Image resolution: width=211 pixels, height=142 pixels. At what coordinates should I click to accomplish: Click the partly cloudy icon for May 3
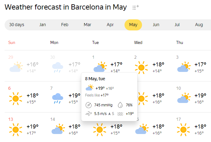pyautogui.click(x=183, y=68)
